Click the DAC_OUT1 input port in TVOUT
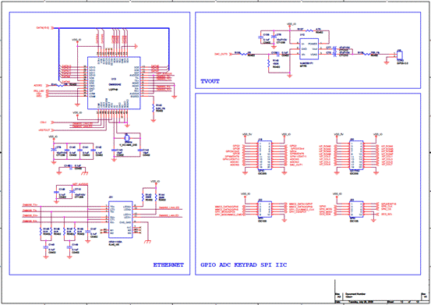 (x=221, y=54)
